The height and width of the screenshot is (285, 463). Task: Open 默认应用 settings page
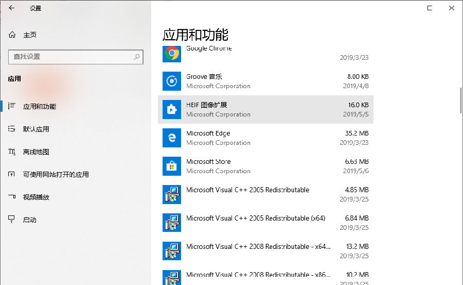coord(36,129)
